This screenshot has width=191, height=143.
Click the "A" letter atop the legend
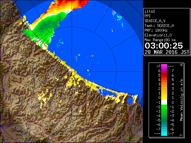coord(181,65)
